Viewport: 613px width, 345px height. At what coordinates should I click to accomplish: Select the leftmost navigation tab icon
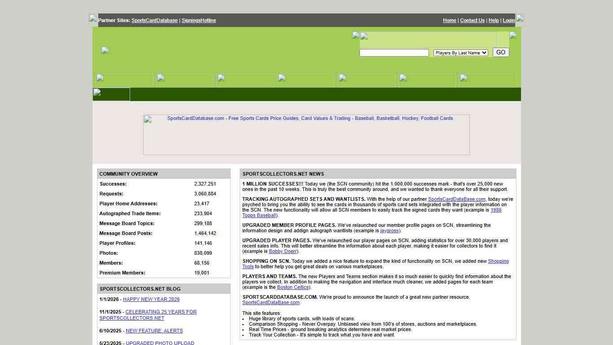point(100,78)
